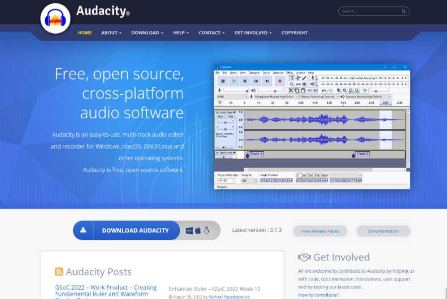This screenshot has height=299, width=447.
Task: Click the Linux penguin download icon
Action: click(x=207, y=230)
